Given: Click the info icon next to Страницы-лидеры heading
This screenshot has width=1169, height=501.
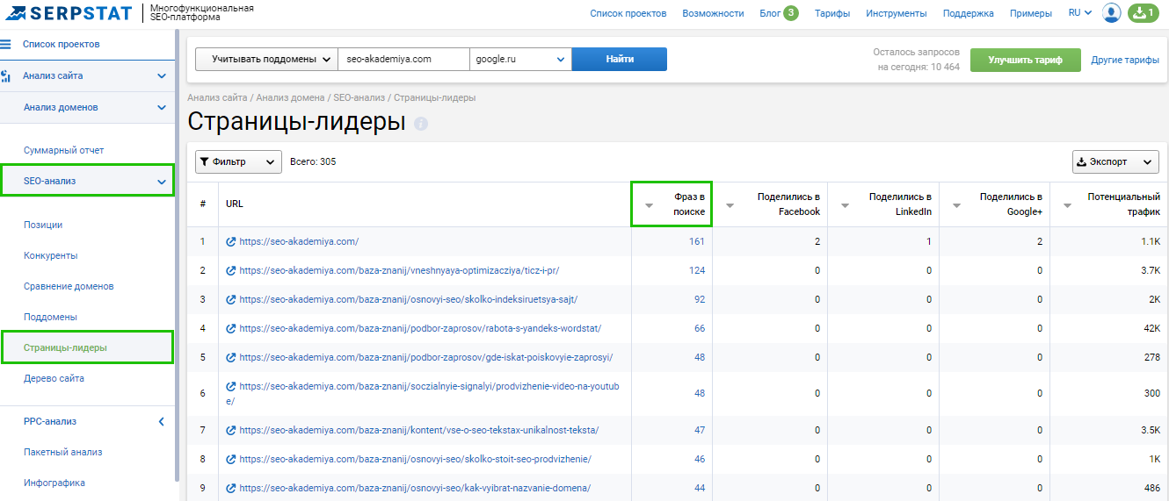Looking at the screenshot, I should [x=421, y=124].
